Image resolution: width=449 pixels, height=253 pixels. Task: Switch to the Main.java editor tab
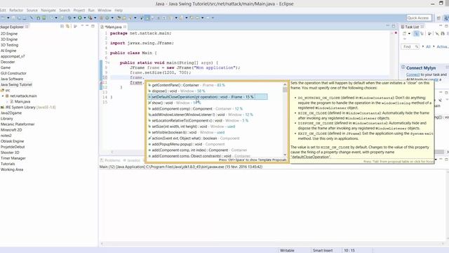[x=114, y=27]
